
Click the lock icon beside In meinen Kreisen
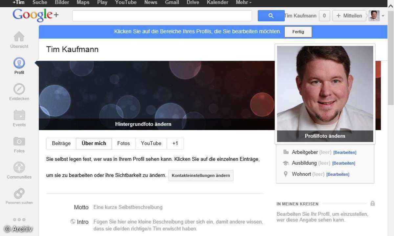click(x=372, y=204)
